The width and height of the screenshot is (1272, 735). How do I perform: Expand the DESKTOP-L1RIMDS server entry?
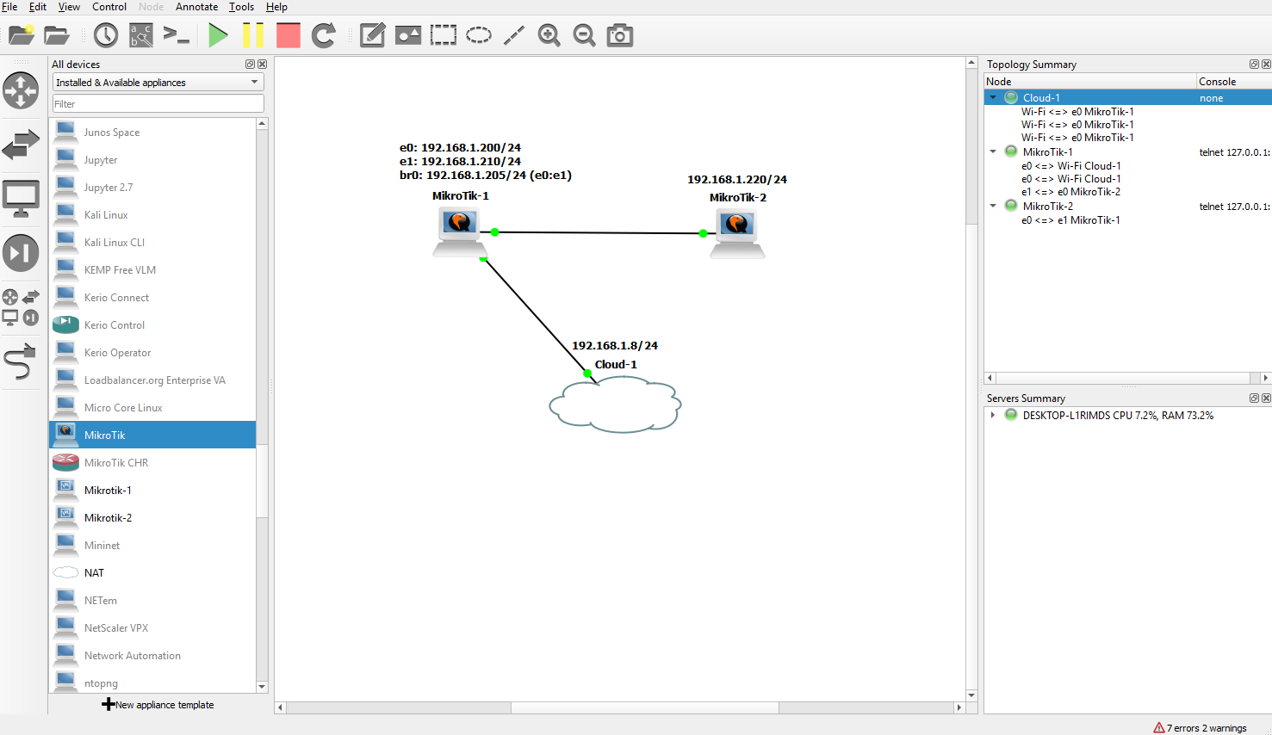tap(992, 415)
